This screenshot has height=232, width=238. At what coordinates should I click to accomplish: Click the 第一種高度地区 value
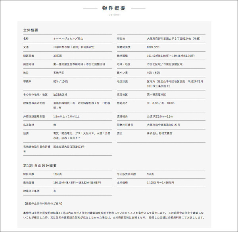156,95
